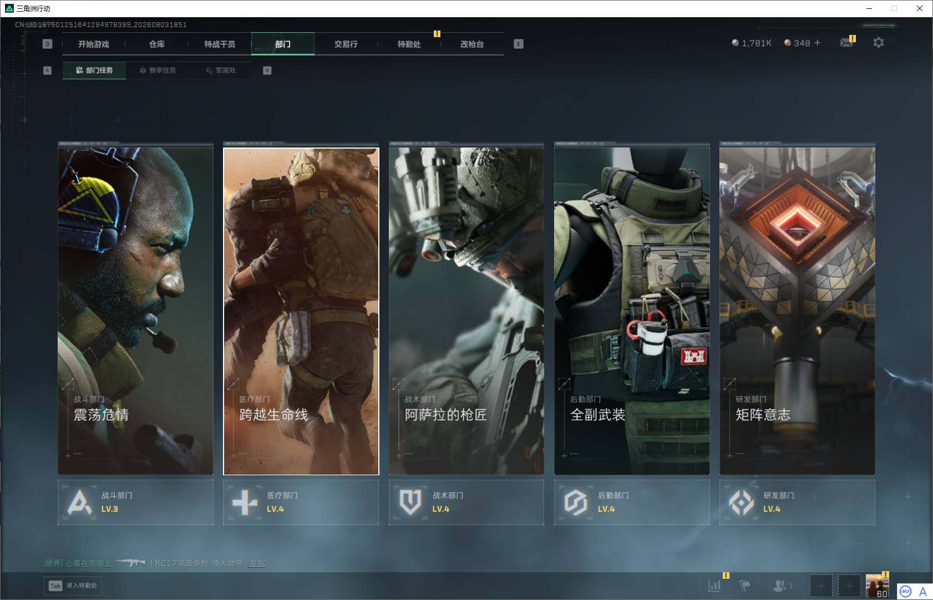The width and height of the screenshot is (933, 600).
Task: Click the 1,781K currency amount
Action: pos(757,43)
